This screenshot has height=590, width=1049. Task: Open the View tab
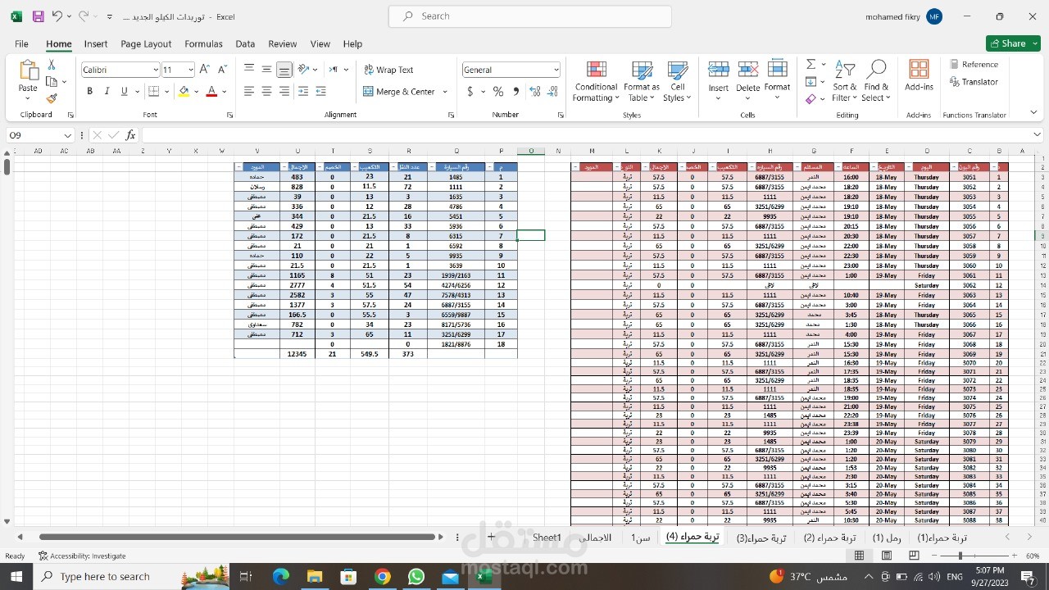pos(320,43)
